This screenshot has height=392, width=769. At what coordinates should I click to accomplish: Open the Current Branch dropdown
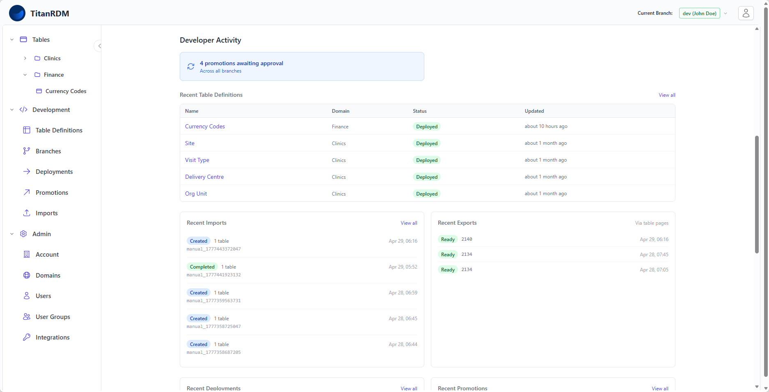[x=699, y=13]
